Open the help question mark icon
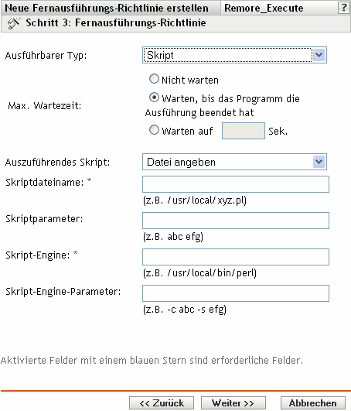The image size is (351, 411). tap(344, 8)
